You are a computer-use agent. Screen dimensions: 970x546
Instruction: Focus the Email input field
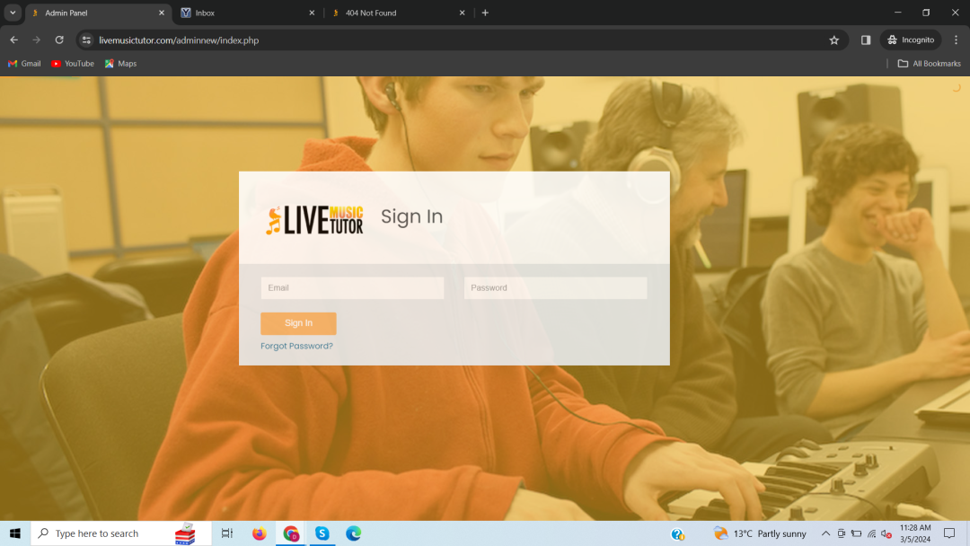[x=352, y=288]
